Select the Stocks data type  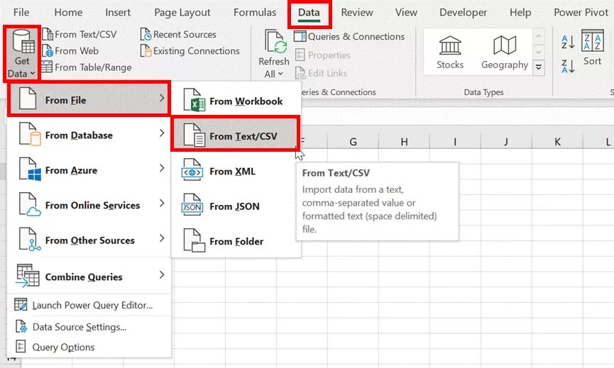[450, 52]
